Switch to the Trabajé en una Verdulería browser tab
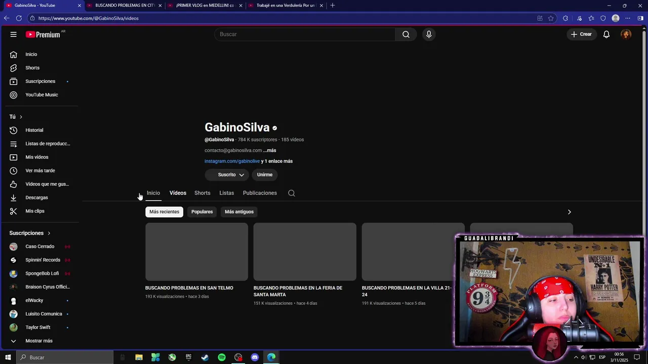Viewport: 648px width, 364px height. (285, 6)
